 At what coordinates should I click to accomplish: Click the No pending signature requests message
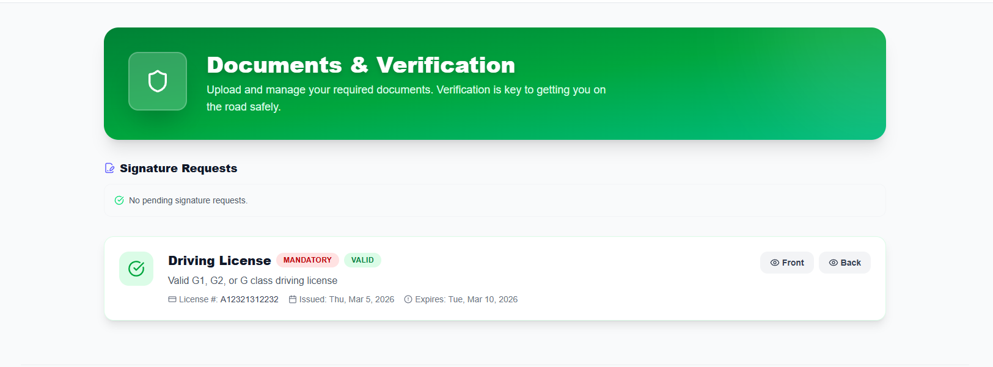coord(188,200)
